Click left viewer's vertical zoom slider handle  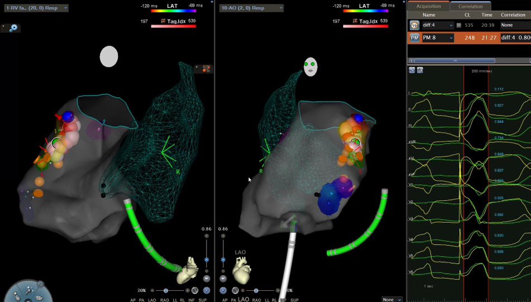pos(207,260)
